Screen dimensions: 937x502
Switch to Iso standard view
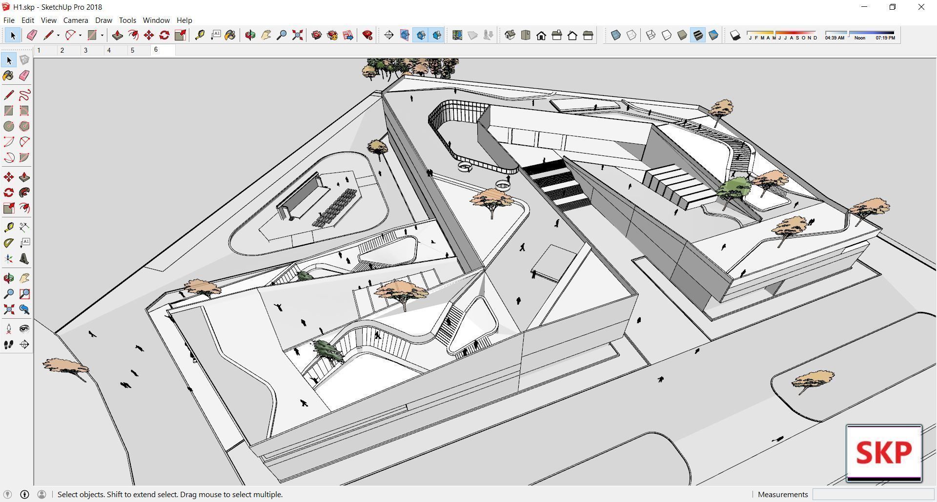(510, 35)
